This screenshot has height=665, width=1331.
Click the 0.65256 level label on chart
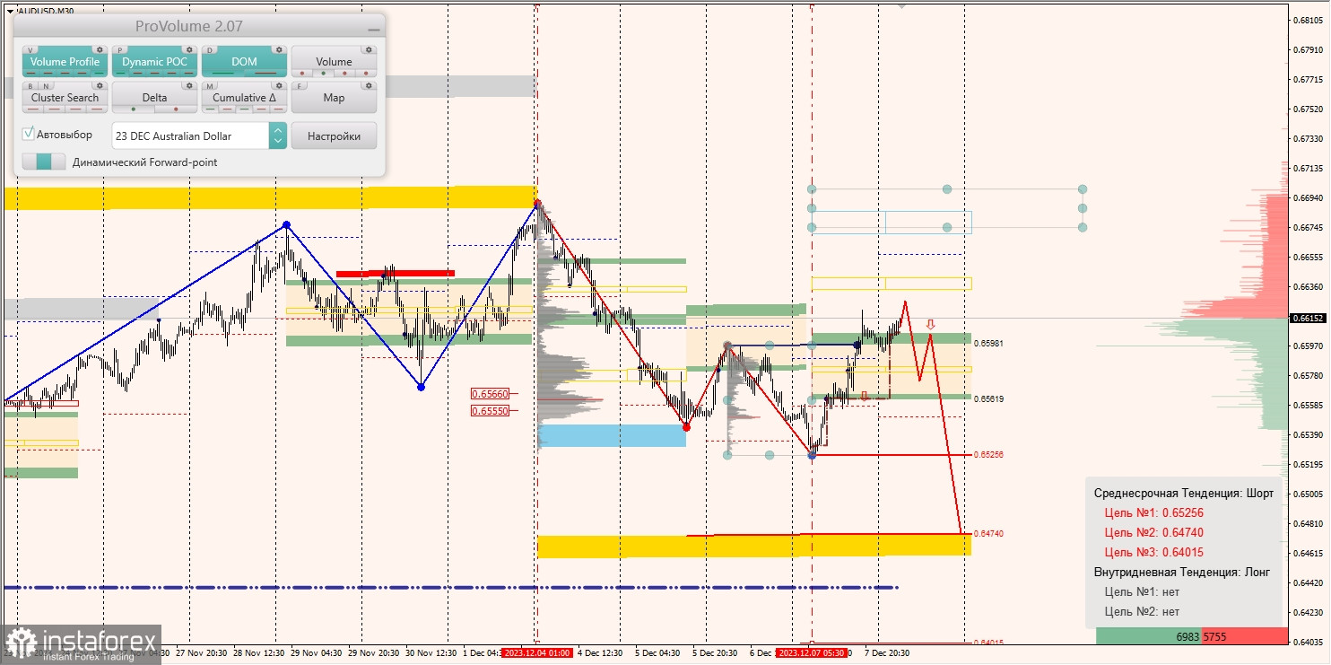[988, 455]
